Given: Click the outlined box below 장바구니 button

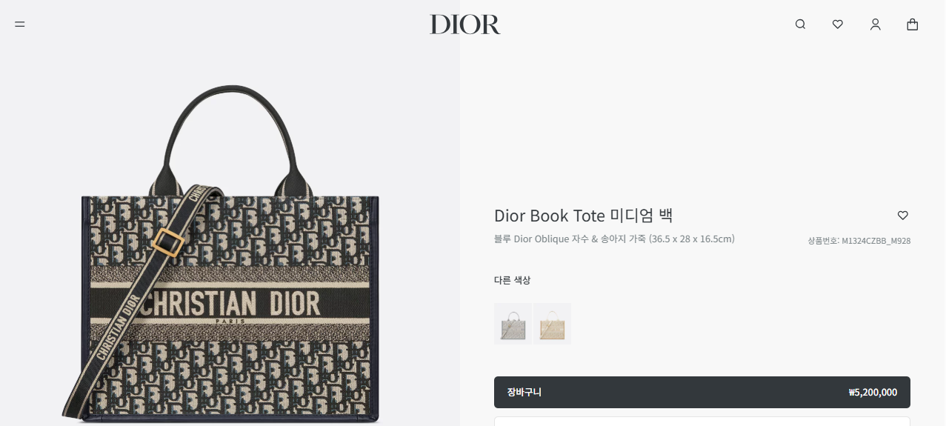Looking at the screenshot, I should tap(702, 421).
